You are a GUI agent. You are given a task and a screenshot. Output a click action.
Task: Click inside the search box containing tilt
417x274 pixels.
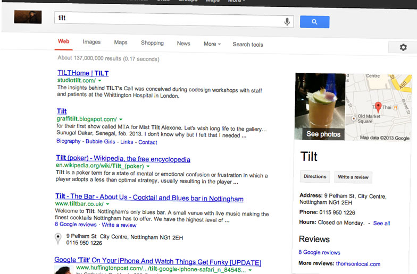pyautogui.click(x=168, y=19)
